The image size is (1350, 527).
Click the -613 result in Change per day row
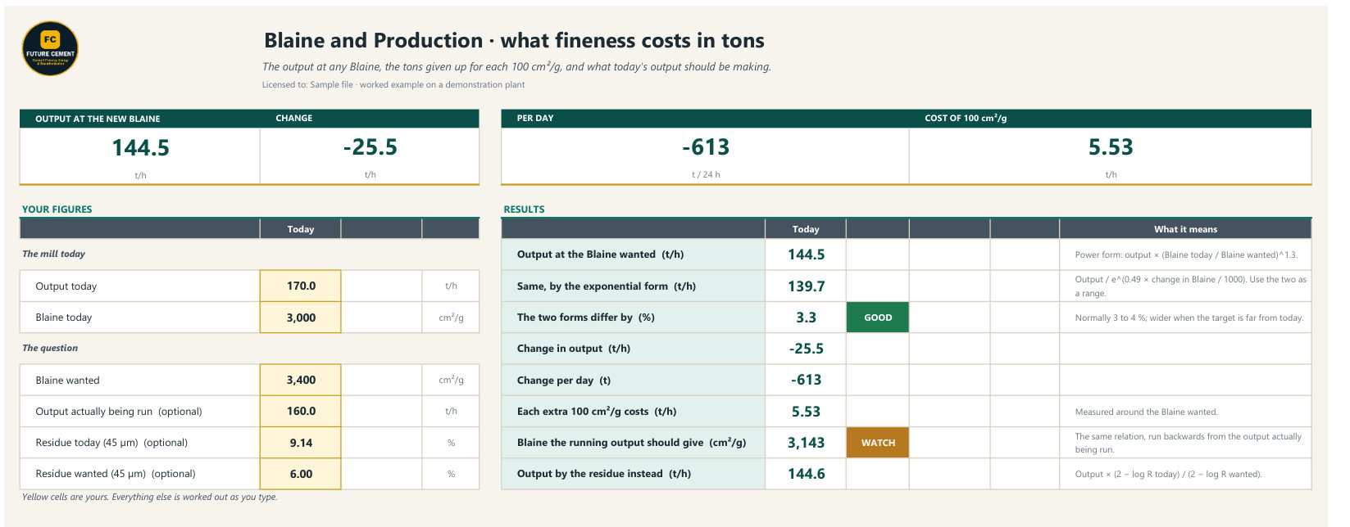[x=806, y=381]
